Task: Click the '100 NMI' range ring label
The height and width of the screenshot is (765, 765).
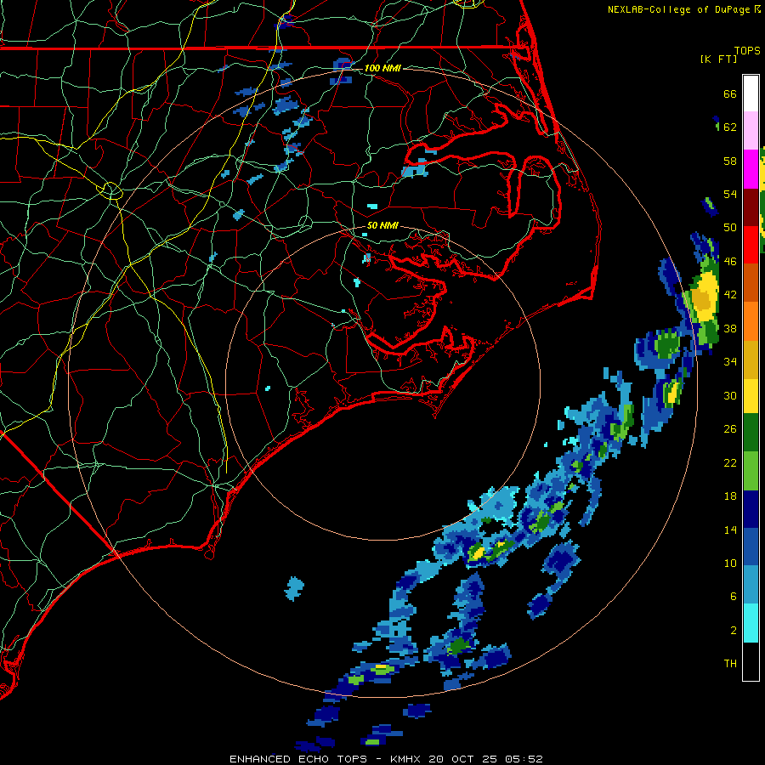Action: click(x=382, y=68)
